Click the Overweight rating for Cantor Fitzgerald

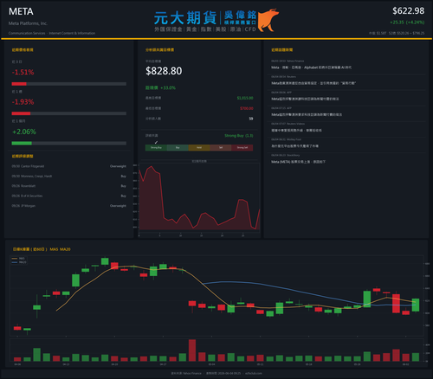(x=118, y=166)
